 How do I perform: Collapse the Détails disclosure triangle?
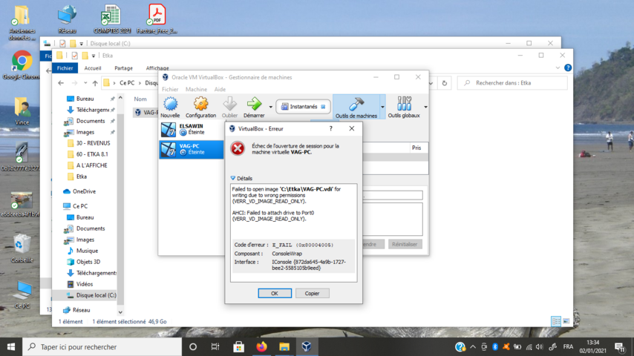233,178
